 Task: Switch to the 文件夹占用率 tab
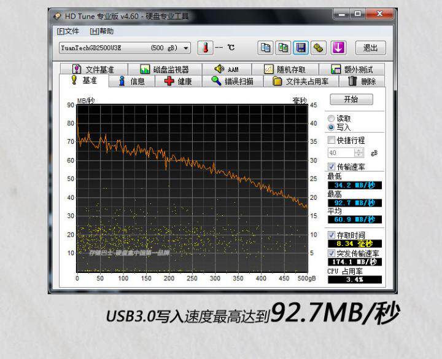click(301, 81)
